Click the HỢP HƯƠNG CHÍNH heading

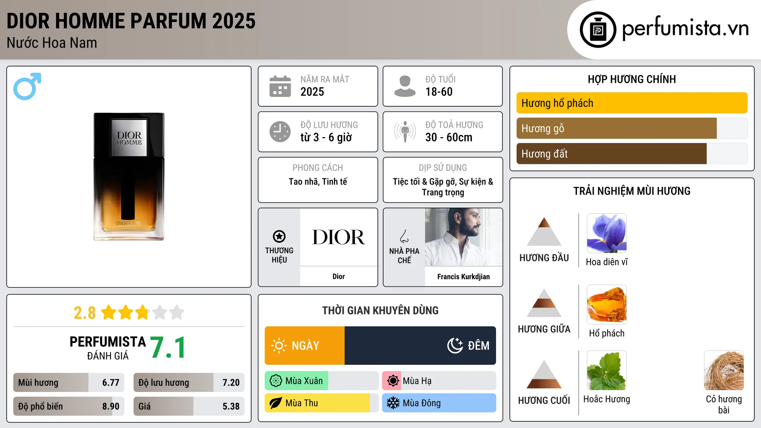pyautogui.click(x=632, y=79)
